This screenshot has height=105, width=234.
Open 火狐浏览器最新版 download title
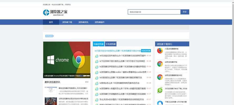click(x=171, y=49)
